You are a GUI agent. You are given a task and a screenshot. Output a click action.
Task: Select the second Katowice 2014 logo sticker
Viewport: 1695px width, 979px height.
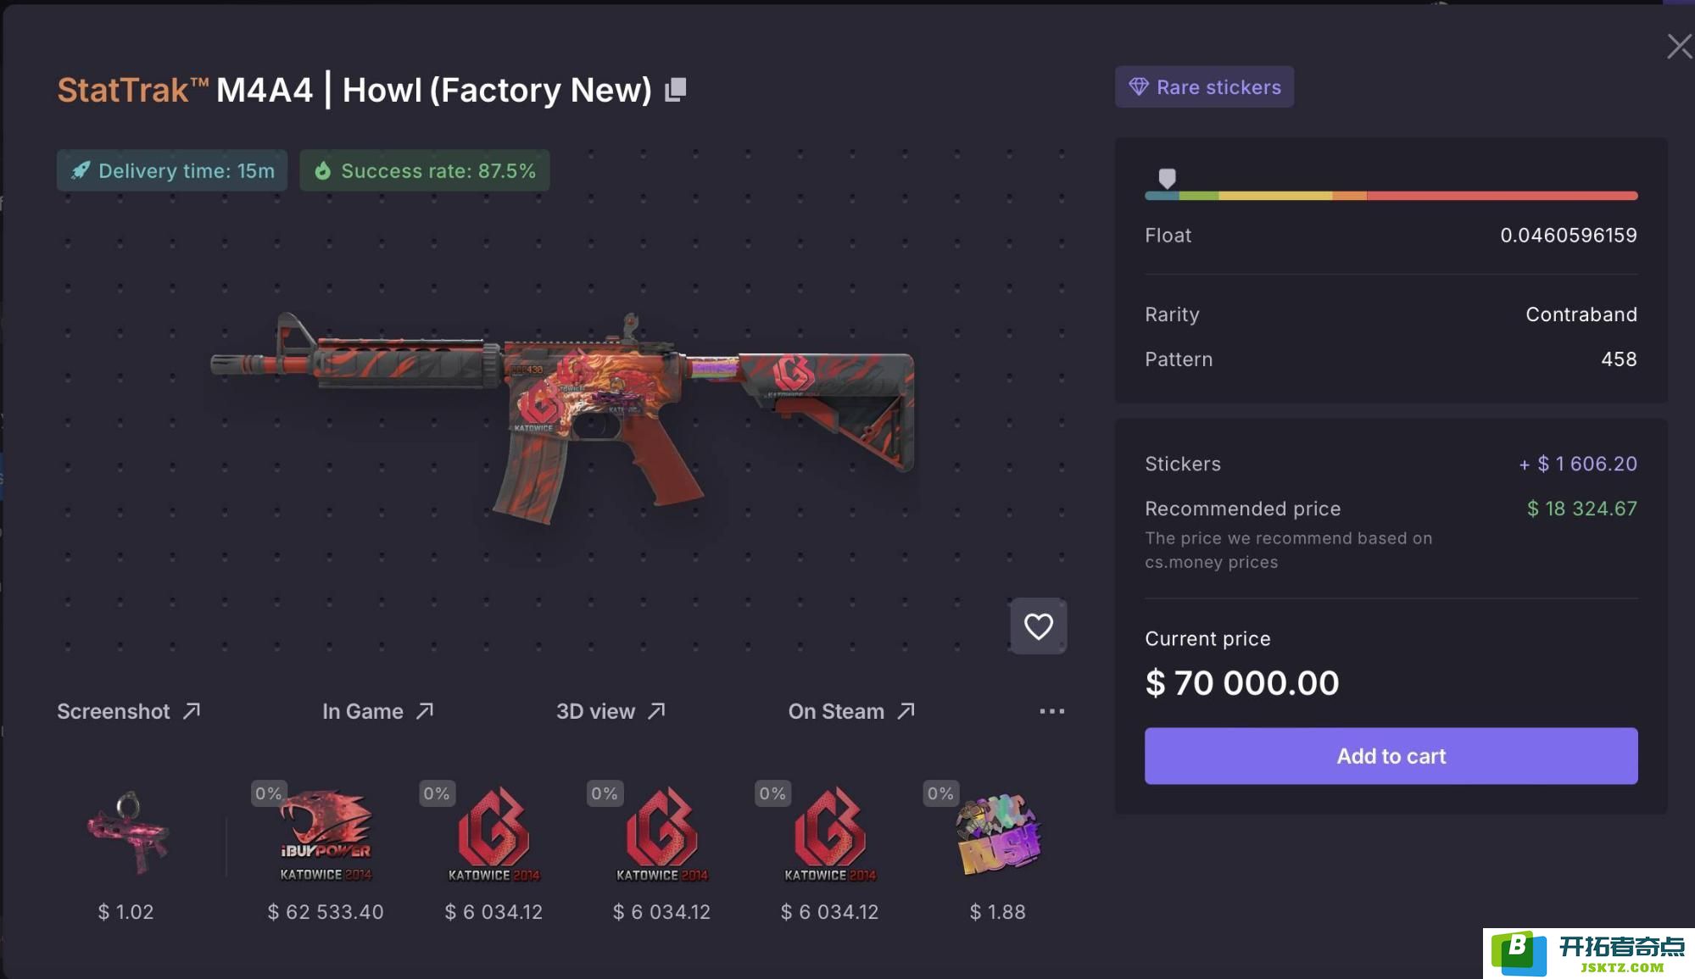(x=661, y=835)
